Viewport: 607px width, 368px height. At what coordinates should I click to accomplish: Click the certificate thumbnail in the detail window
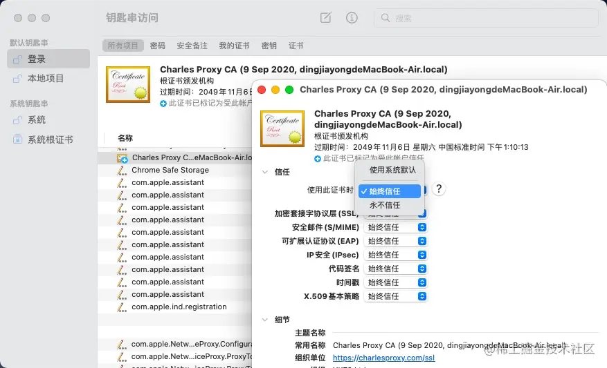click(x=282, y=128)
